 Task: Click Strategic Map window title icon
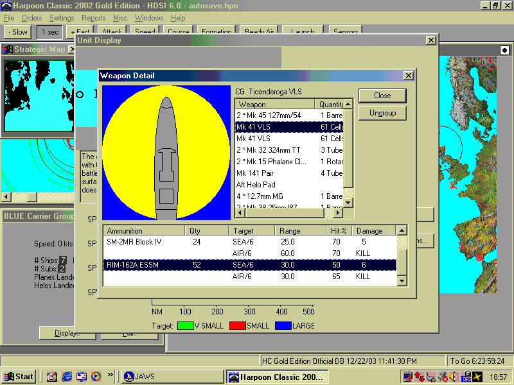pyautogui.click(x=7, y=49)
